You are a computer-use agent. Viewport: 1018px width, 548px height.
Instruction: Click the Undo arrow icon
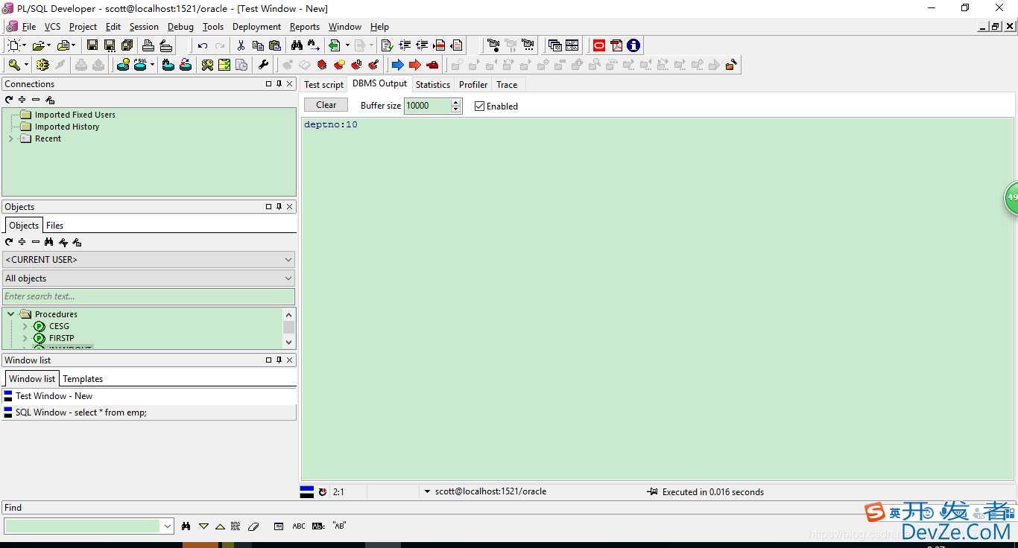point(203,45)
